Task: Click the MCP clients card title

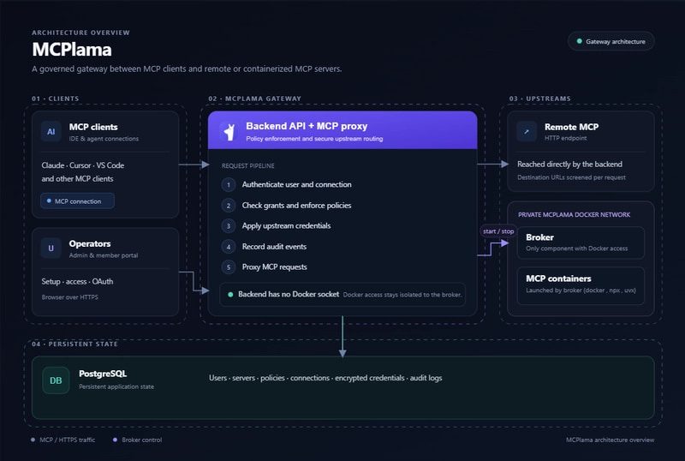Action: click(93, 127)
